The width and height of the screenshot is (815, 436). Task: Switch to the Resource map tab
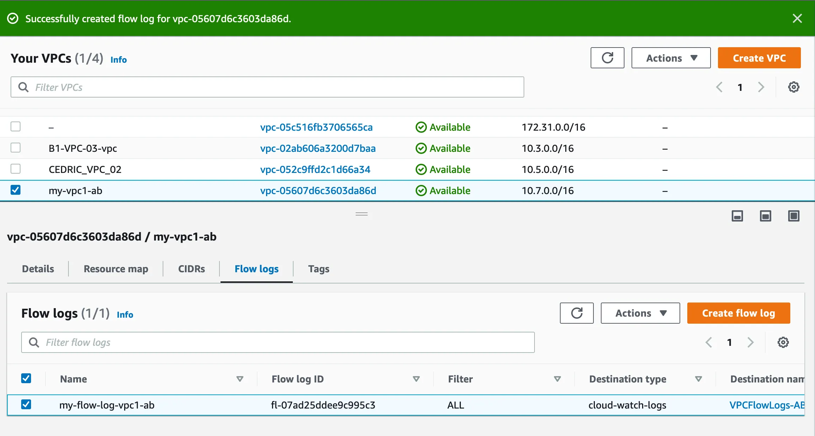coord(116,269)
